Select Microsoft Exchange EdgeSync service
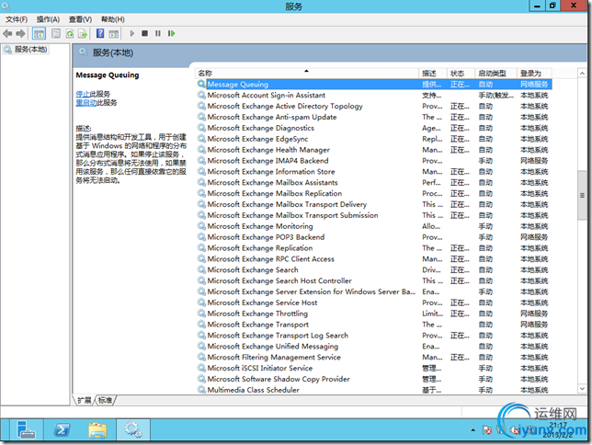The width and height of the screenshot is (592, 445). pos(374,139)
